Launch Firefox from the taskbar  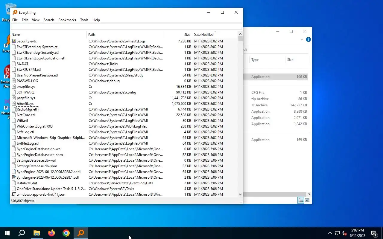pos(51,233)
